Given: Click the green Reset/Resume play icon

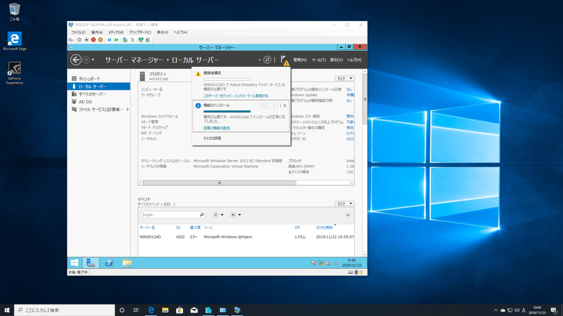Looking at the screenshot, I should pyautogui.click(x=116, y=40).
